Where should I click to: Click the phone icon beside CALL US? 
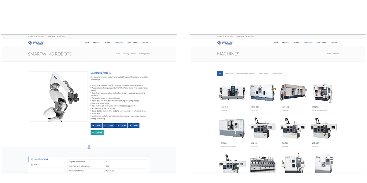coord(28,36)
